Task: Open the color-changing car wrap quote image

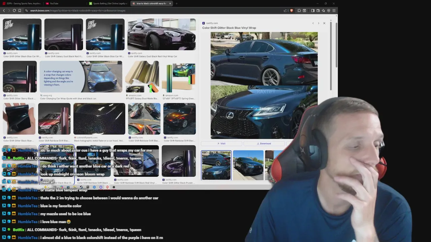Action: click(81, 77)
